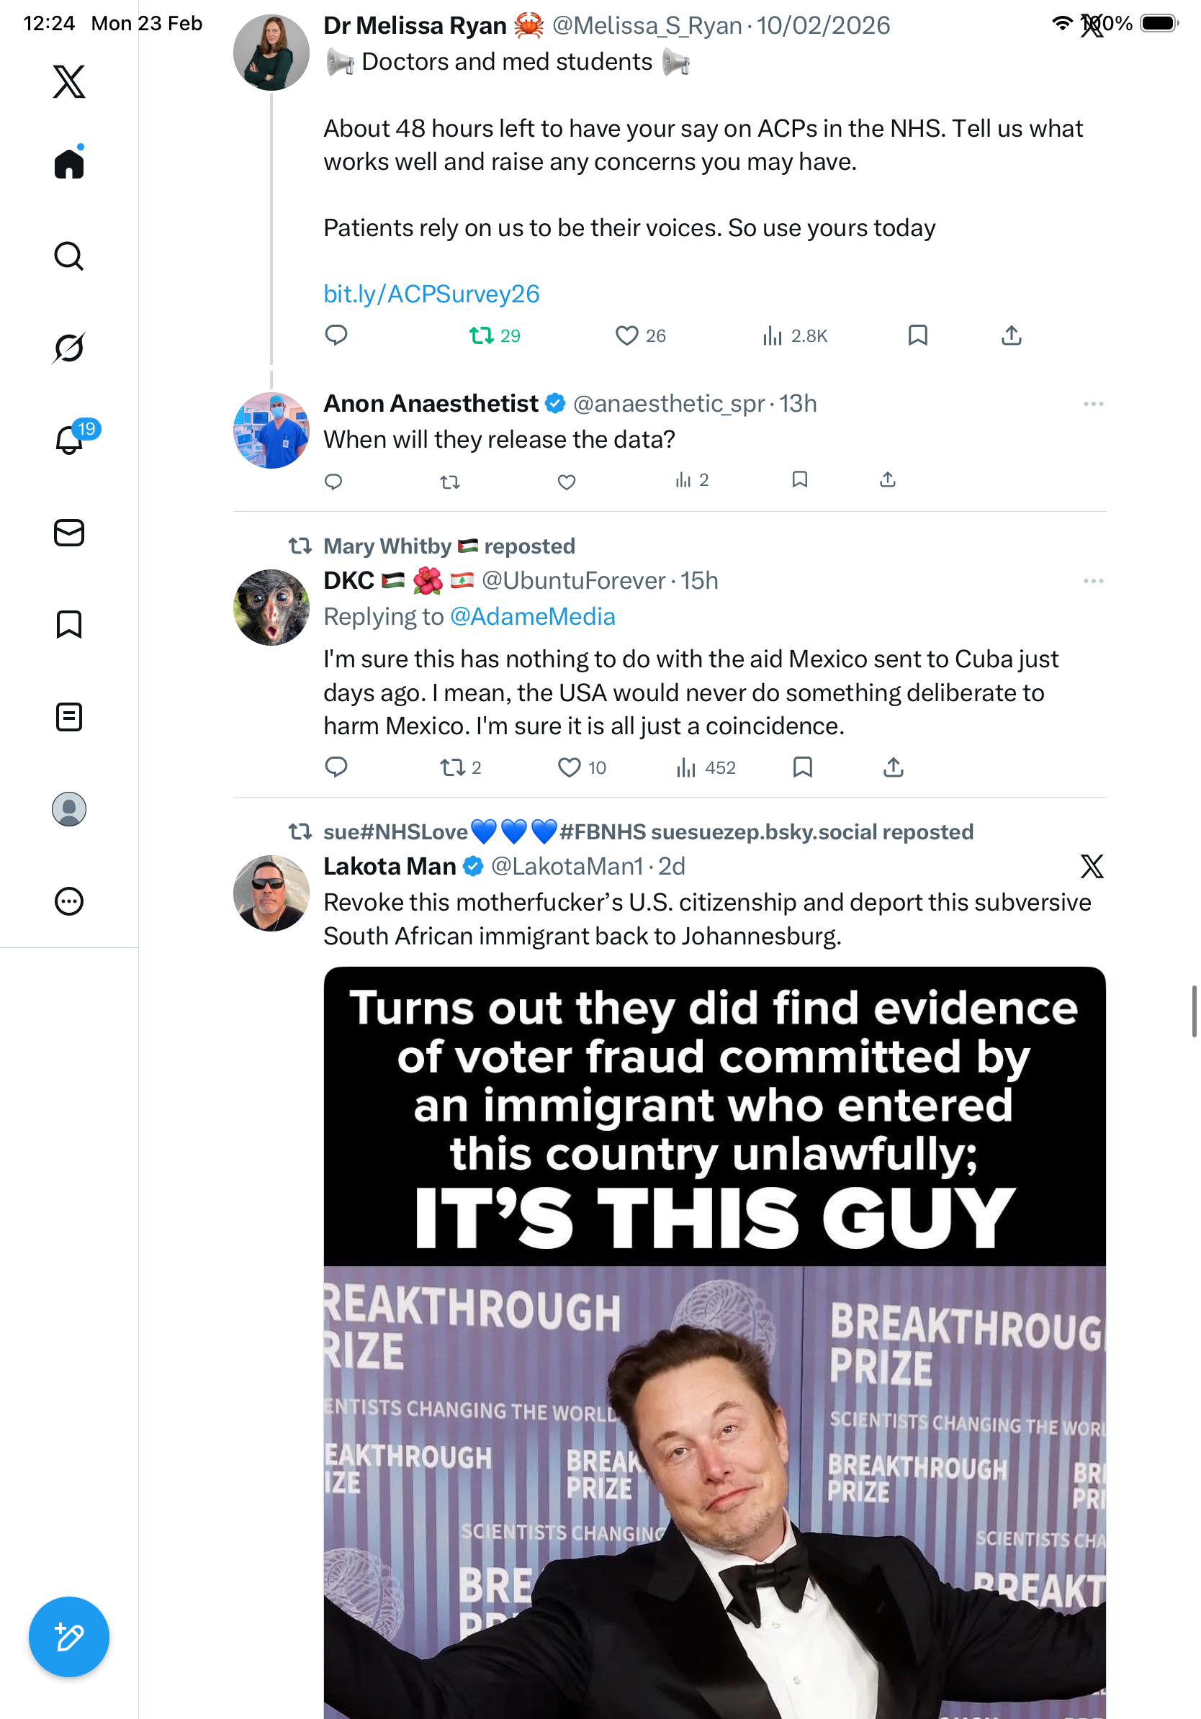This screenshot has width=1201, height=1719.
Task: Open Grok from the sidebar
Action: pyautogui.click(x=69, y=348)
